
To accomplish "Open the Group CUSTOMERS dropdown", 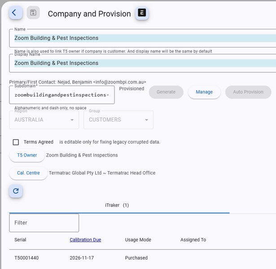I will click(x=118, y=120).
